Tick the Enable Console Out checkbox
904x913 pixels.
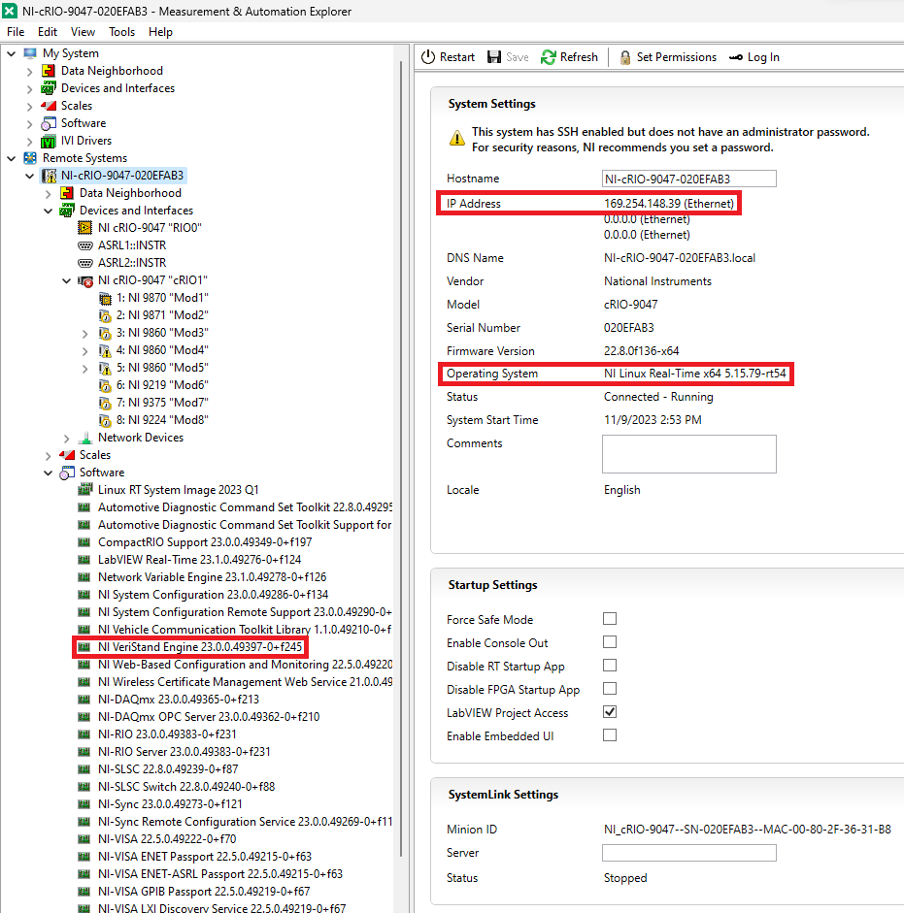point(610,642)
